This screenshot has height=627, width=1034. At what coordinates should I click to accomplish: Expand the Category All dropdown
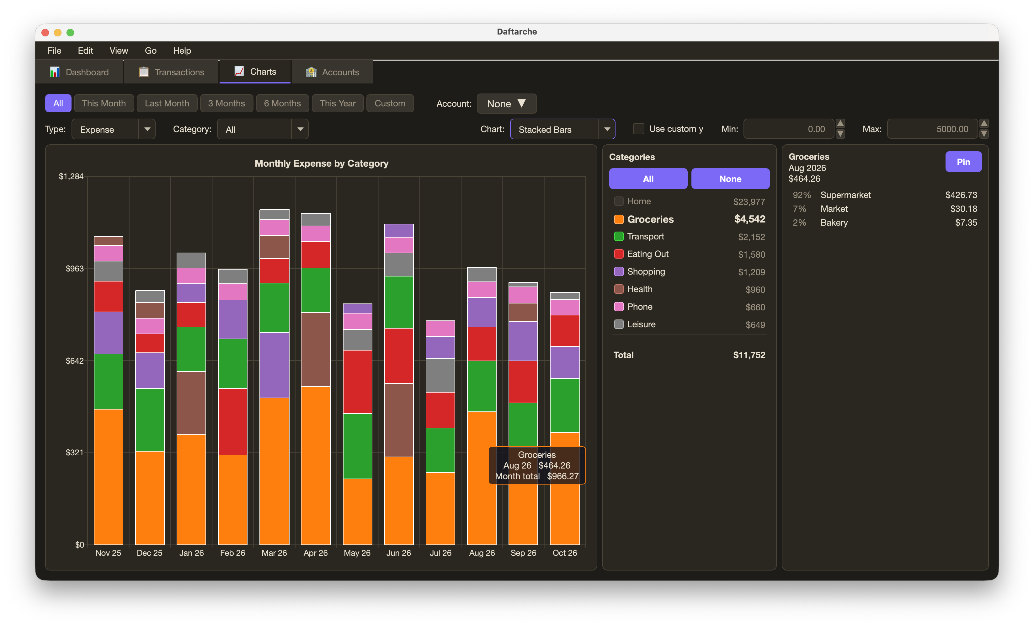(x=263, y=129)
